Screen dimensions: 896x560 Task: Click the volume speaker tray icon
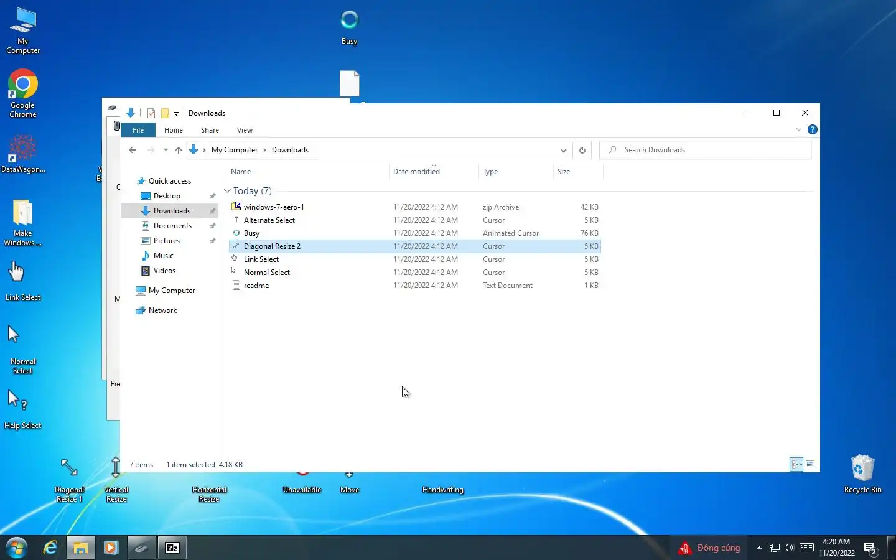point(789,548)
